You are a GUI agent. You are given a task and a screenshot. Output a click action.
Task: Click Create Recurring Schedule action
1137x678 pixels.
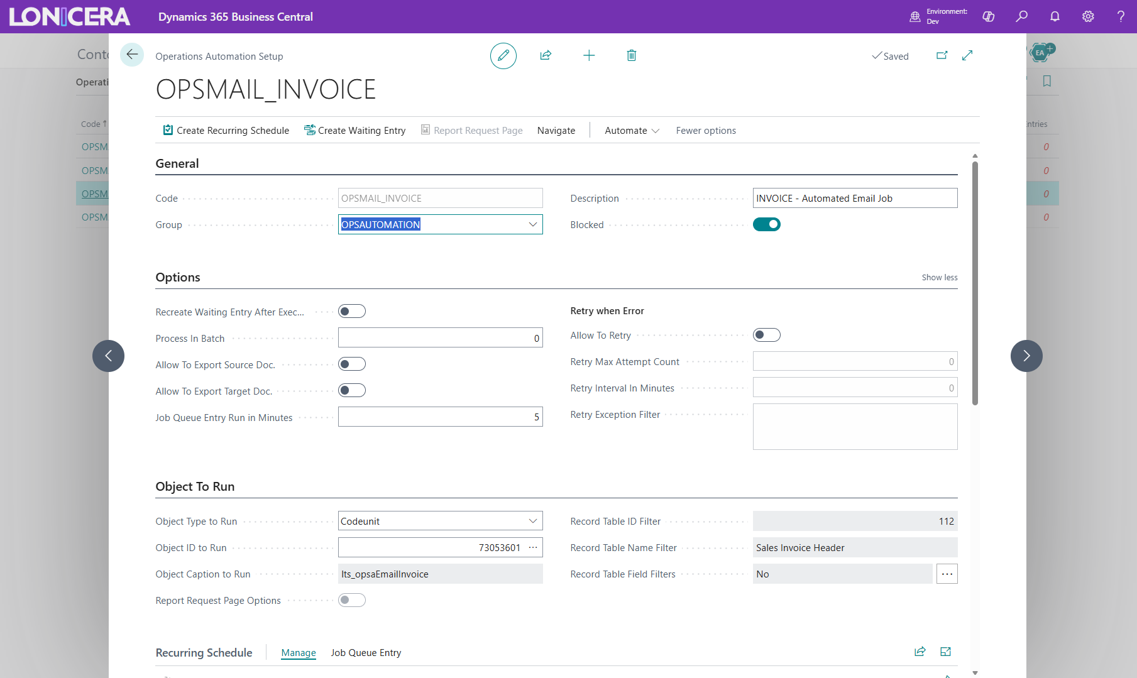pos(226,130)
